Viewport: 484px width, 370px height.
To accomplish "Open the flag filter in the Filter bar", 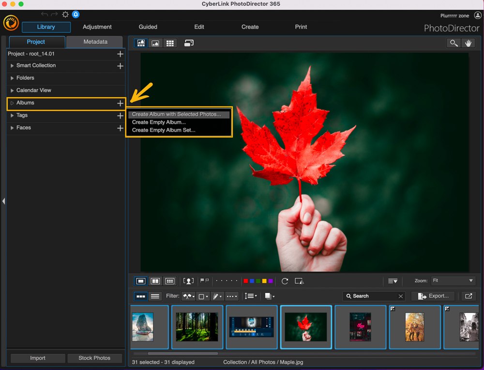I will click(x=188, y=296).
